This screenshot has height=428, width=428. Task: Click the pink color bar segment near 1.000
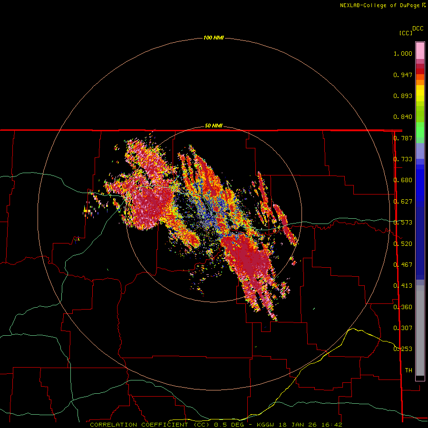pos(420,51)
